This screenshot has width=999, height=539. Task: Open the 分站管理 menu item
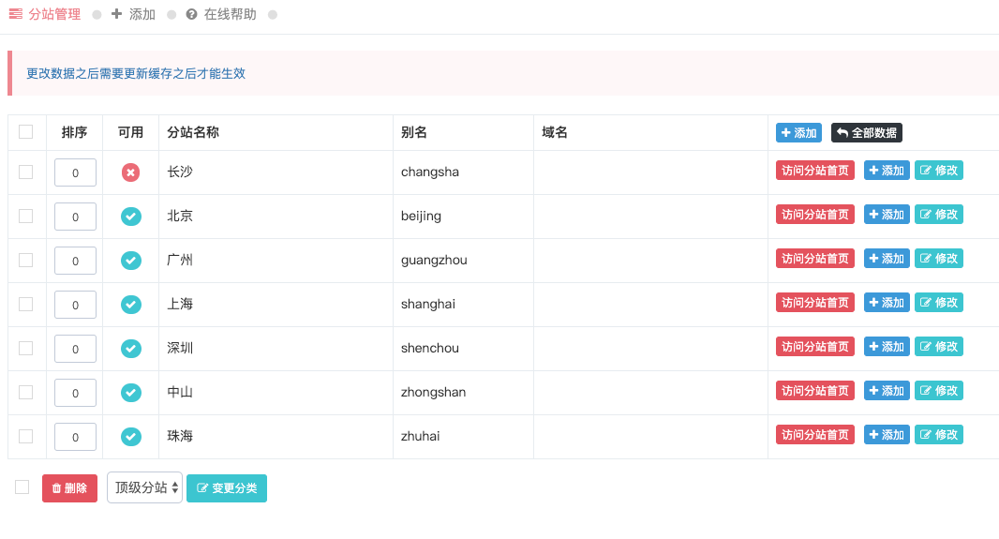coord(45,14)
